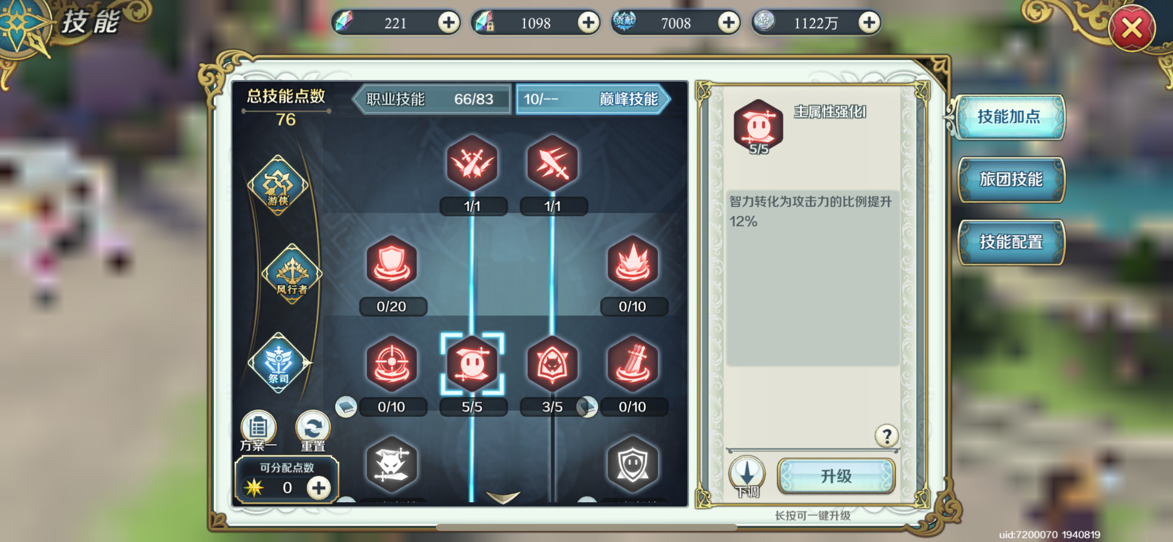This screenshot has width=1173, height=542.
Task: Click the crossed swords skill icon 1/1
Action: click(x=472, y=163)
